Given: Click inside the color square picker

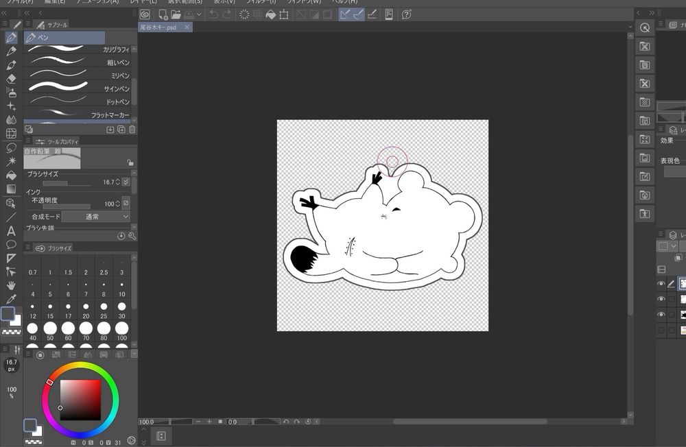Looking at the screenshot, I should click(x=81, y=398).
